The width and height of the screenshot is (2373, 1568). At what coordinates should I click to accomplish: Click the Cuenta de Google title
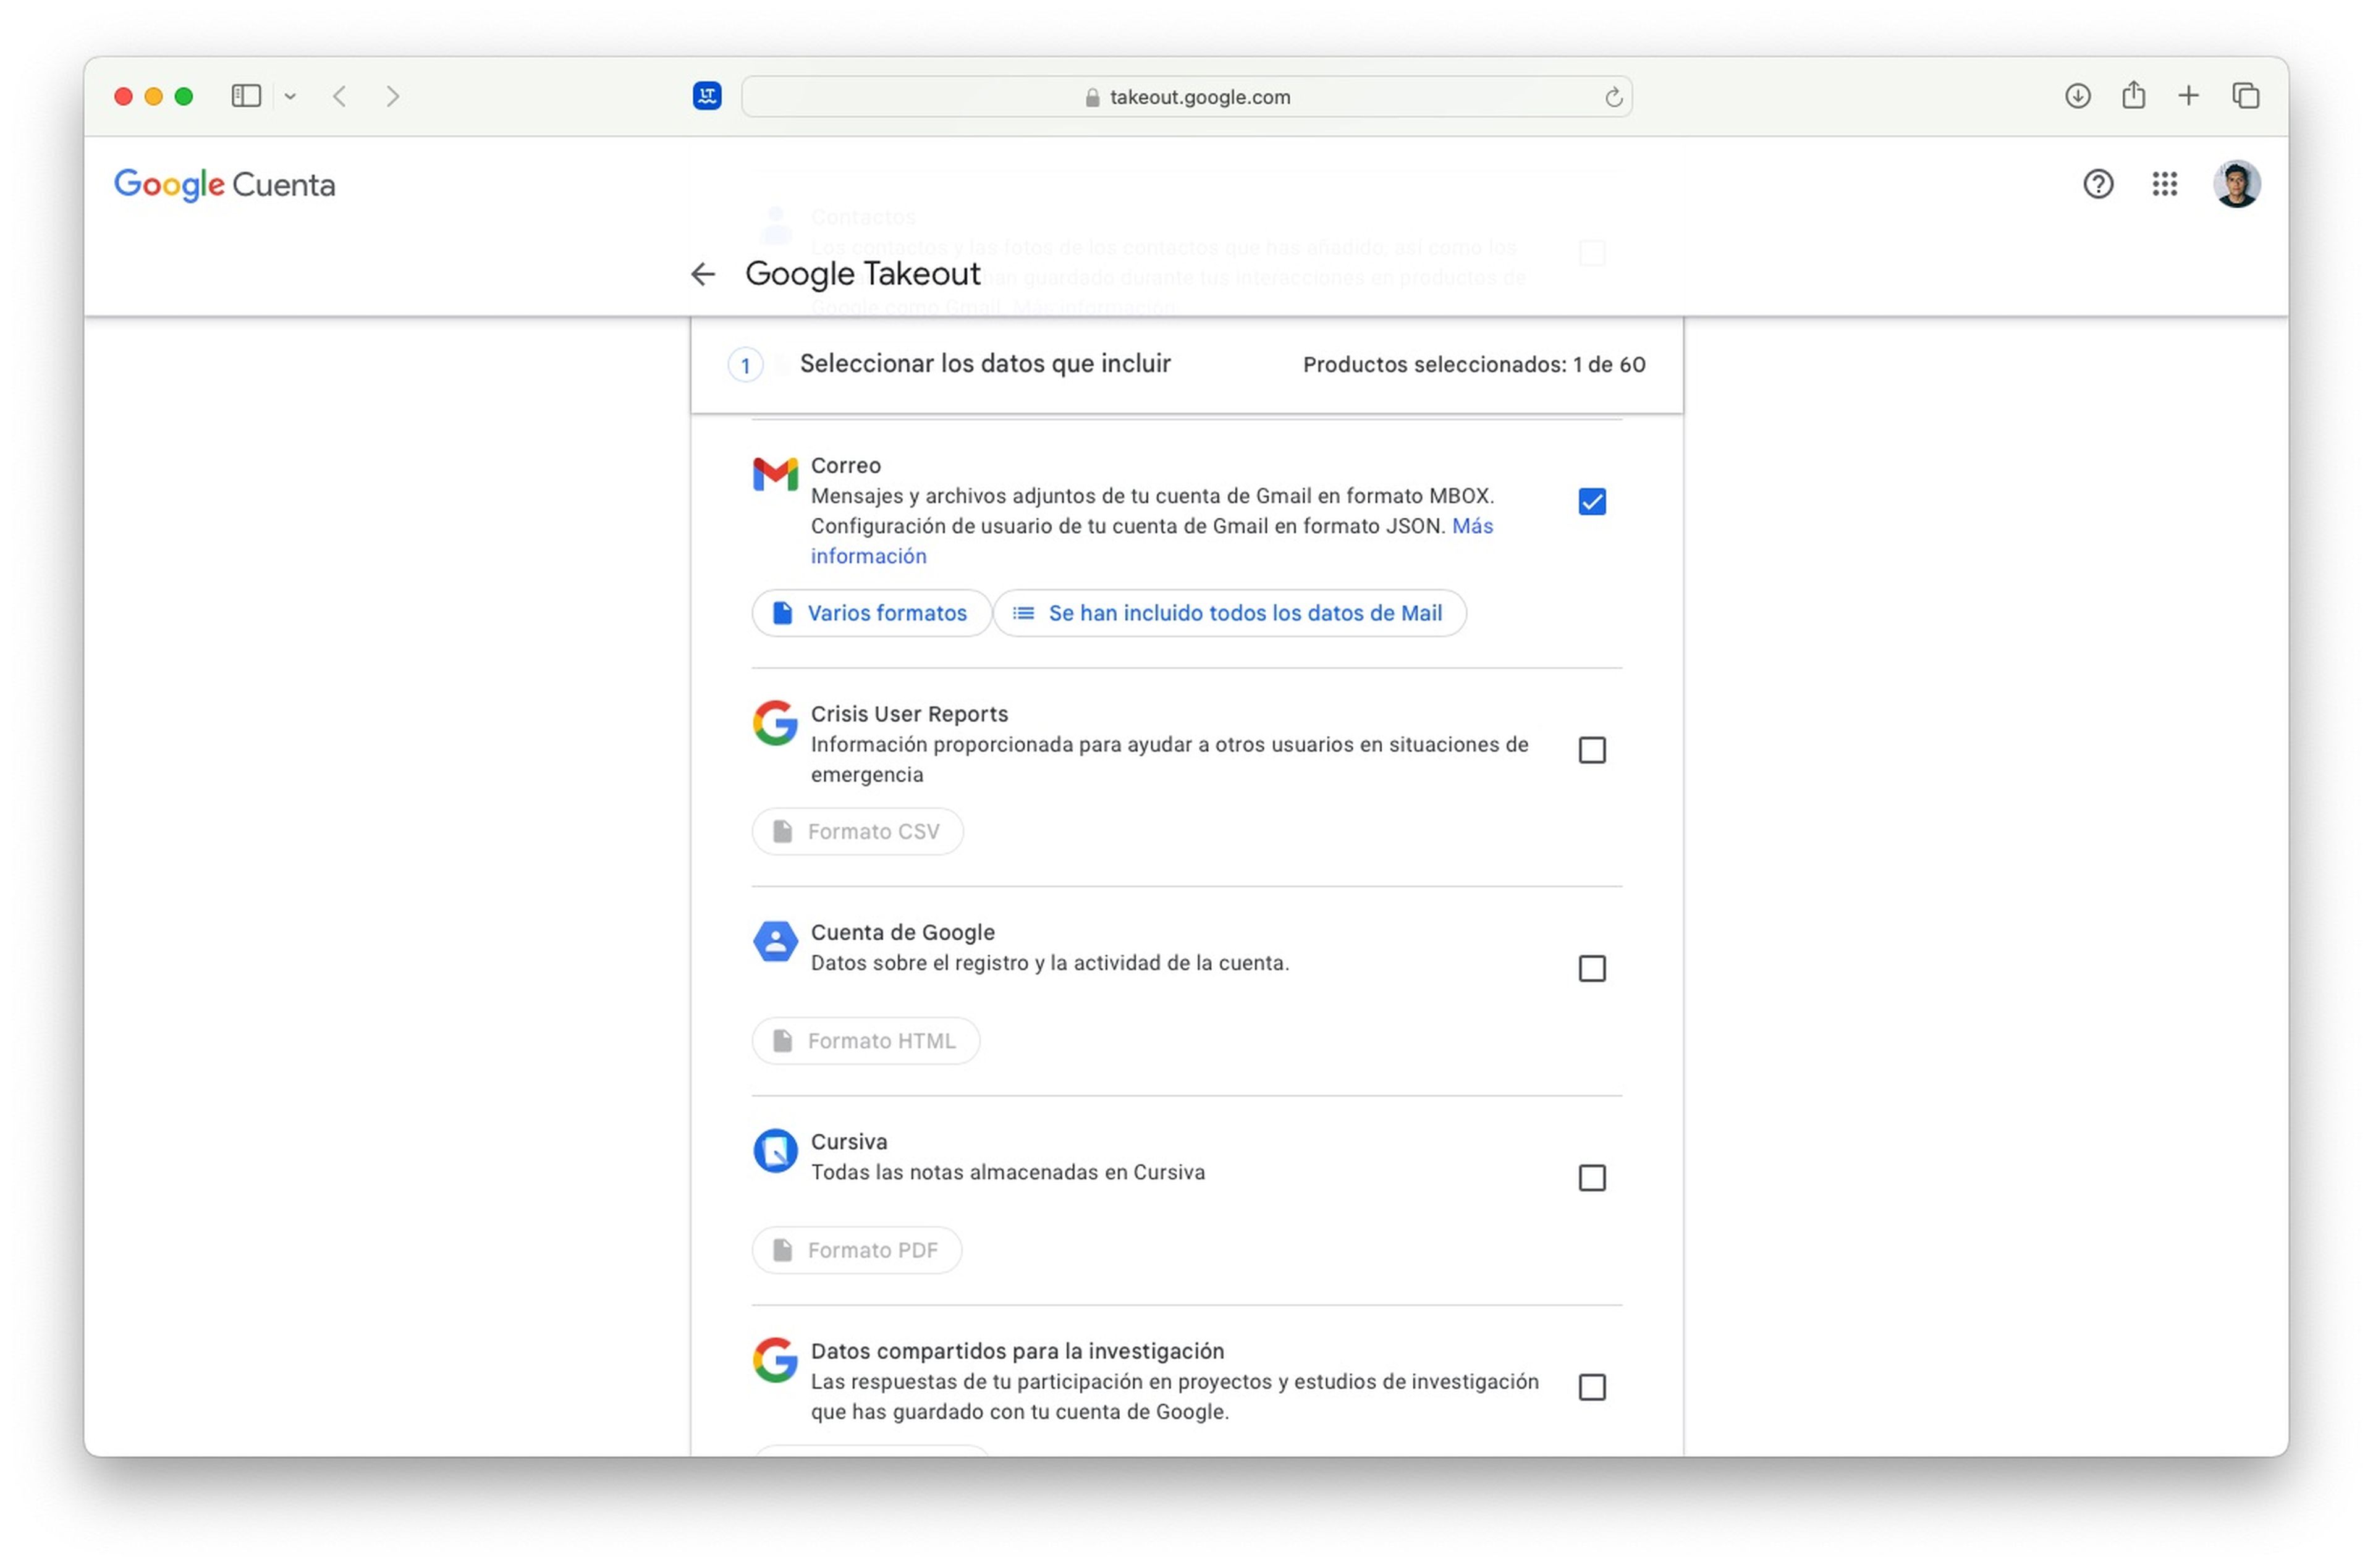[x=902, y=933]
